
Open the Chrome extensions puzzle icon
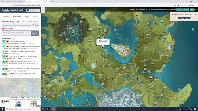[x=189, y=5]
